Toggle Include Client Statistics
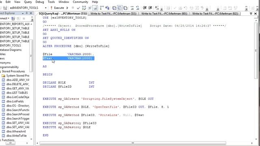This screenshot has width=260, height=146. click(x=107, y=8)
